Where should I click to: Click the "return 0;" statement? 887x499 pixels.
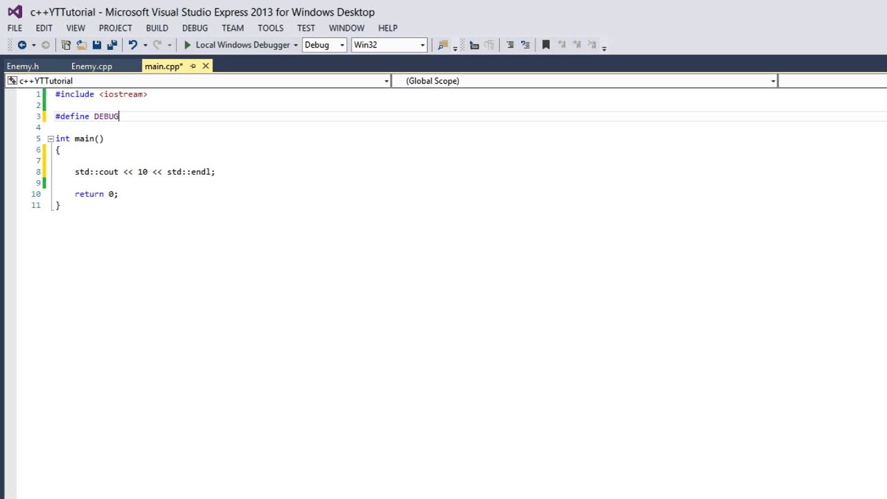(96, 194)
